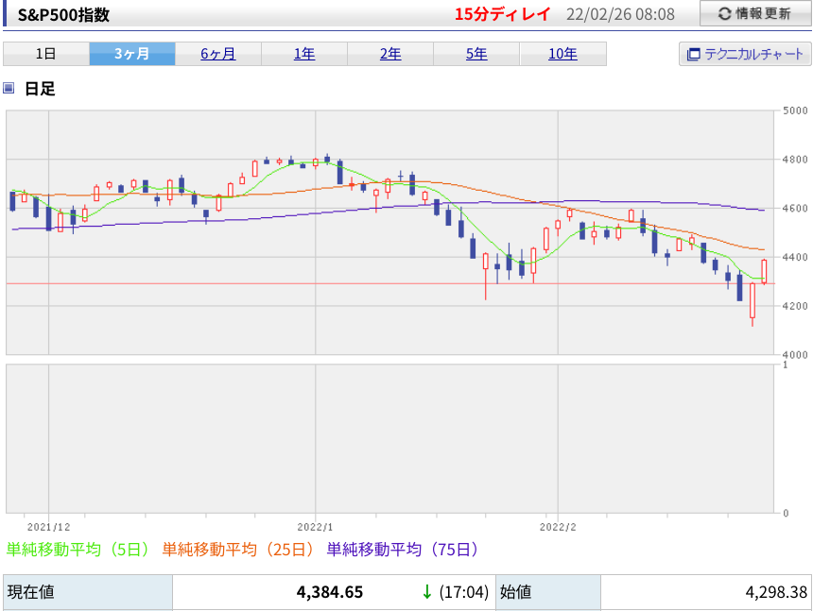Open the テクニカルチャート technical chart

click(x=745, y=54)
